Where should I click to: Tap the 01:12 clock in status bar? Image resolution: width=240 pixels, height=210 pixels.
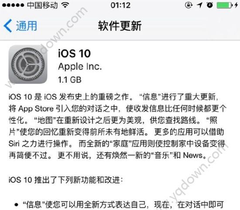(120, 5)
